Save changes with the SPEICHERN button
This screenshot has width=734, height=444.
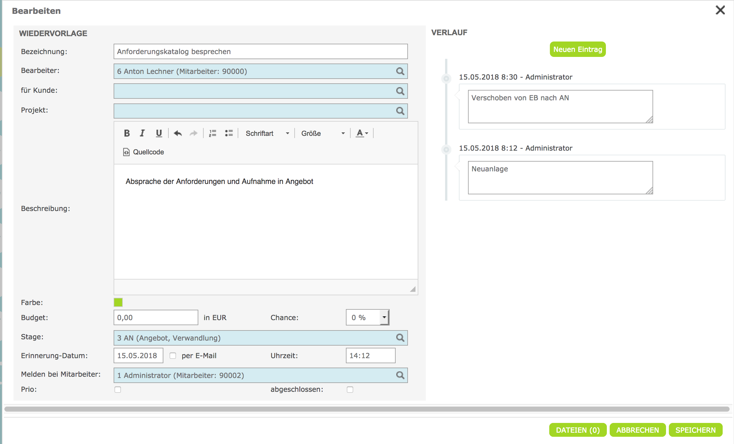(695, 430)
